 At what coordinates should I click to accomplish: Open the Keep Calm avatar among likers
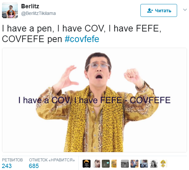pos(87,164)
